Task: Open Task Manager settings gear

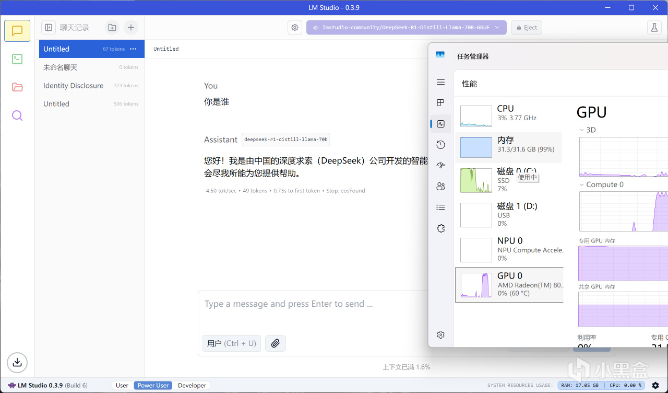Action: point(440,334)
